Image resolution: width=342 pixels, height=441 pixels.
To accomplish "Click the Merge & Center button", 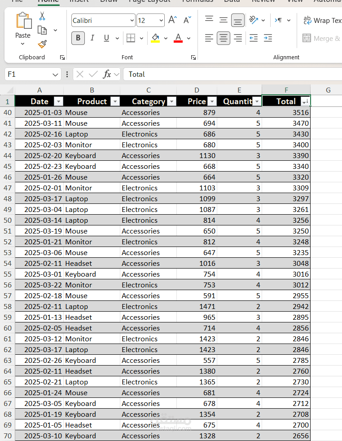I will 321,38.
